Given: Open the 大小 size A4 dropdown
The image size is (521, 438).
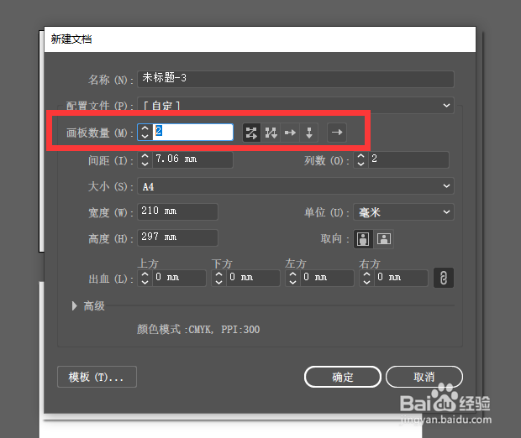Looking at the screenshot, I should [296, 186].
